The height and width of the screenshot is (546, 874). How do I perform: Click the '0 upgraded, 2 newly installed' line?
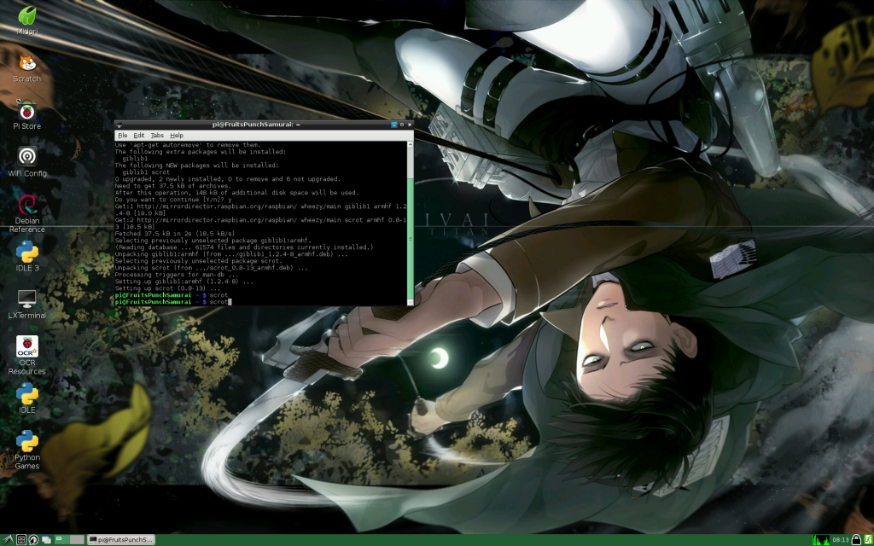click(x=227, y=179)
